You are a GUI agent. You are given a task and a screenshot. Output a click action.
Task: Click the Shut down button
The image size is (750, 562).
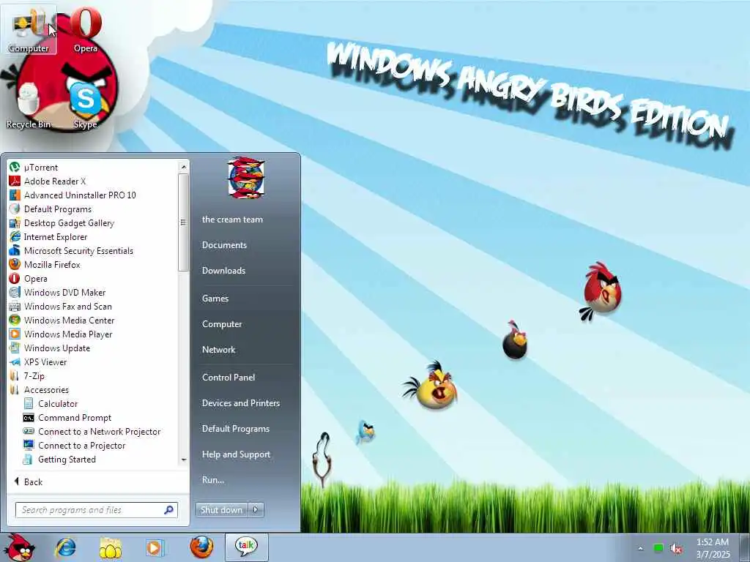pyautogui.click(x=222, y=510)
